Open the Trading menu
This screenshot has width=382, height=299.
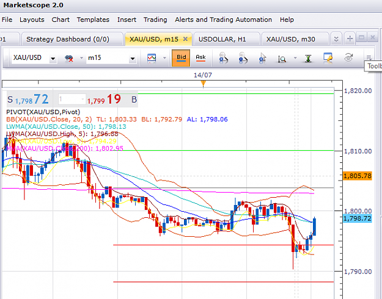pyautogui.click(x=155, y=20)
